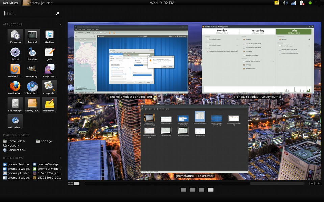Click the search magnifier icon
Screen dimensions: 324x202
58,13
